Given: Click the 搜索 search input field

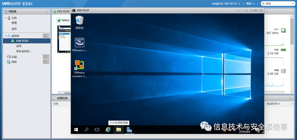Looking at the screenshot, I should (x=277, y=4).
